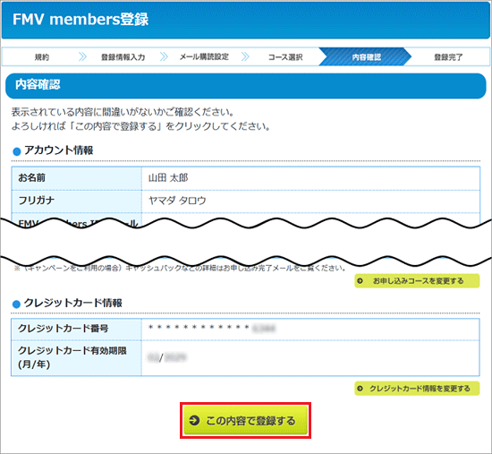Click the クレジットカード番号 label

tap(64, 329)
